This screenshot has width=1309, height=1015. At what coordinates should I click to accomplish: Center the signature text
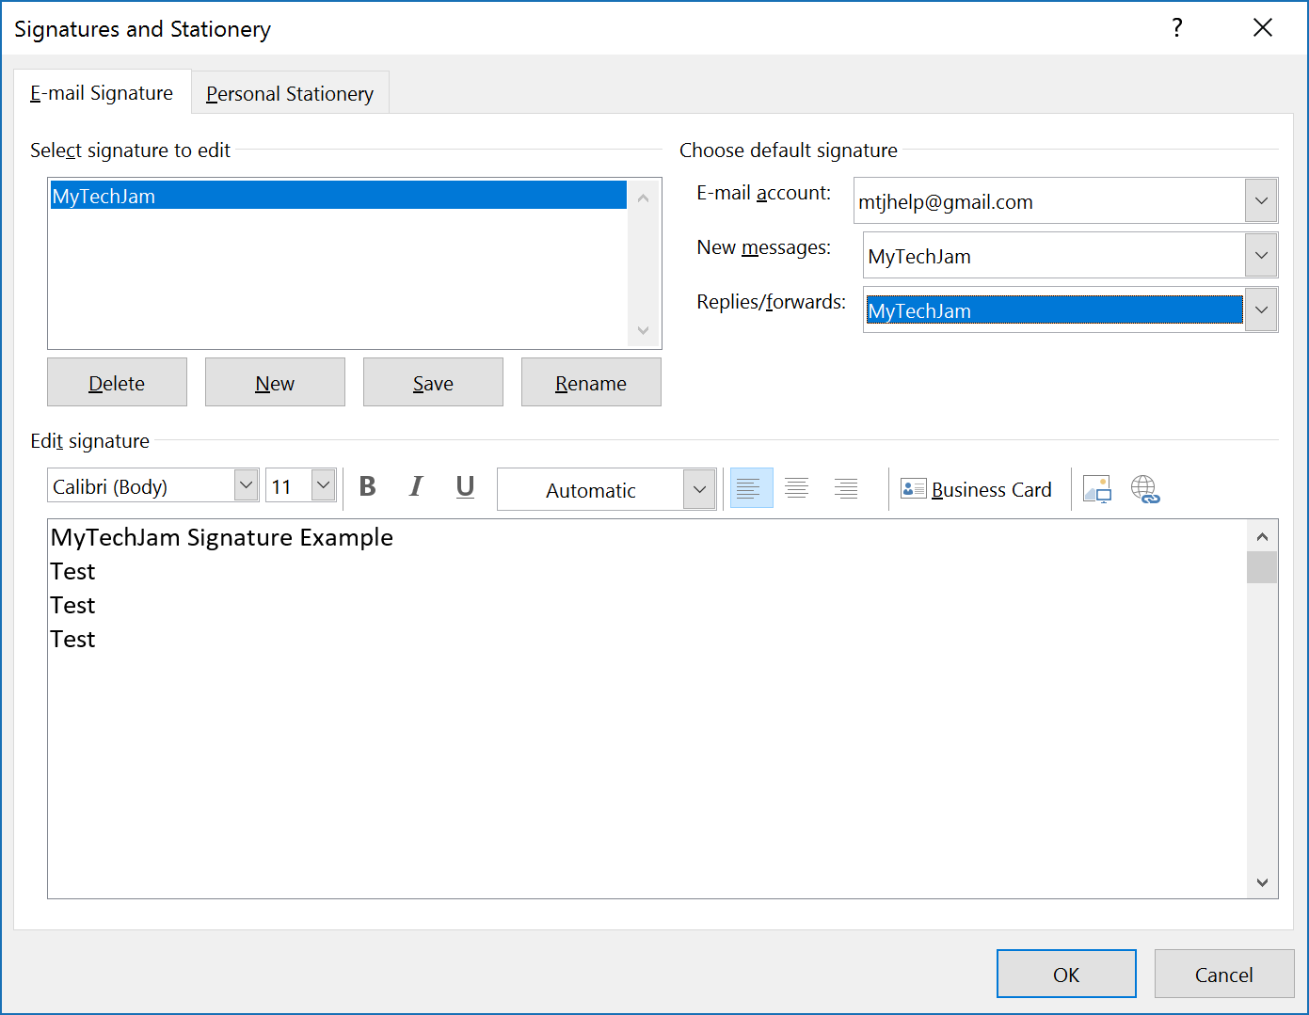797,488
